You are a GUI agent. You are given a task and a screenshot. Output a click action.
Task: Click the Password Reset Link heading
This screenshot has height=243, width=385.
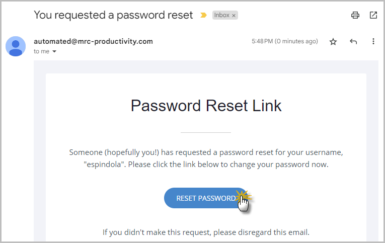[x=206, y=106]
